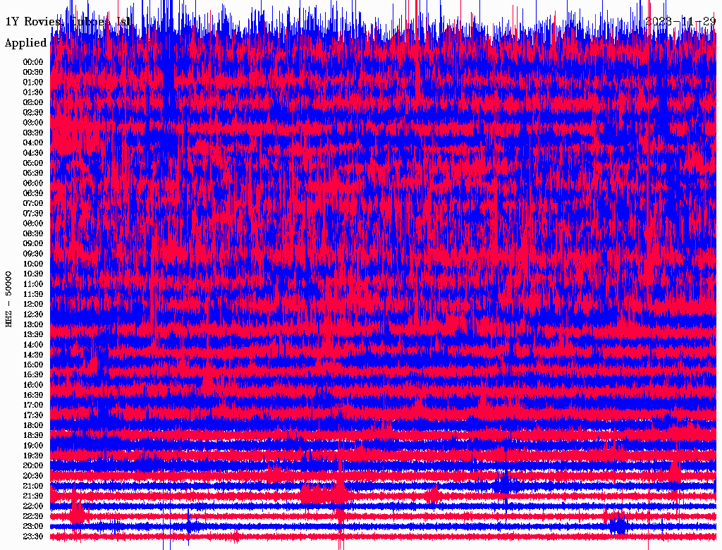Image resolution: width=722 pixels, height=550 pixels.
Task: Select the 04:00 time label
Action: tap(33, 143)
